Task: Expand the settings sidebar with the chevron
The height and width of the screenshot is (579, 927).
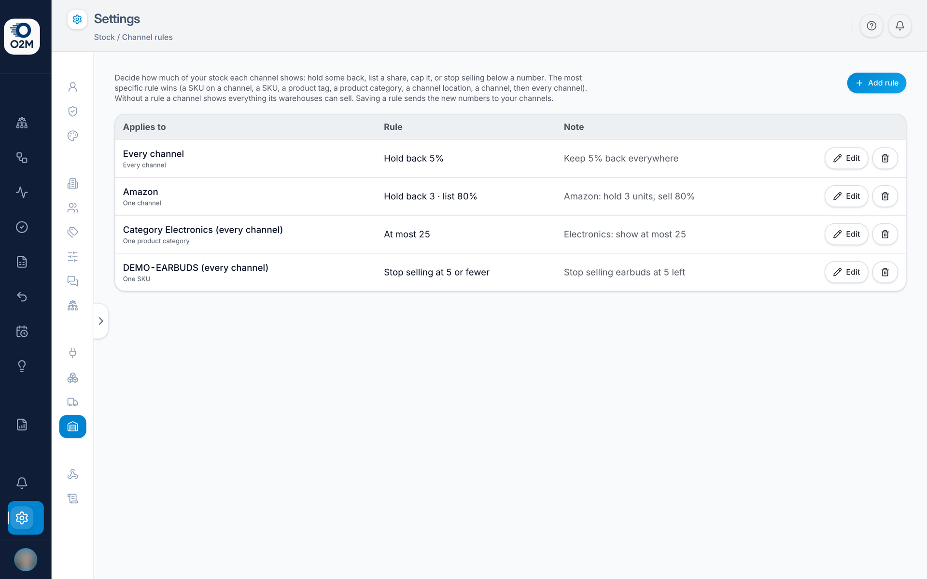Action: coord(101,321)
